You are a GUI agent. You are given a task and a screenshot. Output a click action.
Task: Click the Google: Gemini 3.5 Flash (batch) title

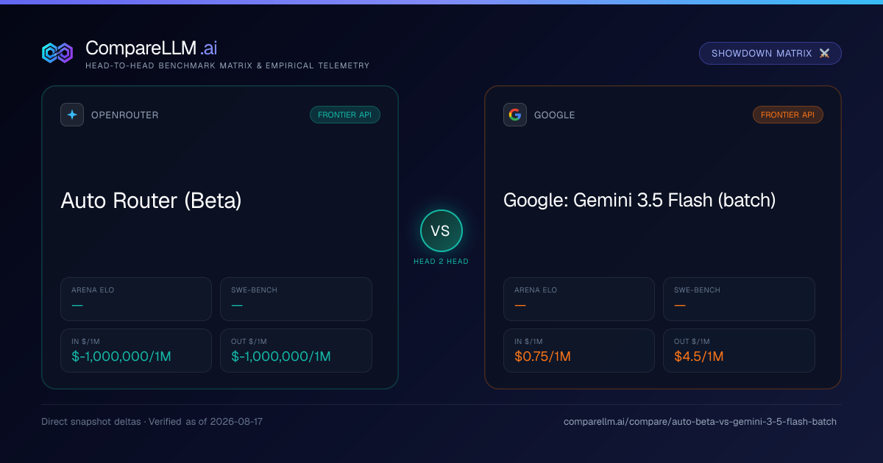[639, 200]
